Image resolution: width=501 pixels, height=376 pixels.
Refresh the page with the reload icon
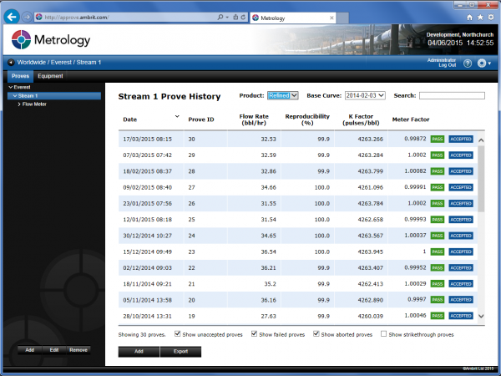coord(243,18)
